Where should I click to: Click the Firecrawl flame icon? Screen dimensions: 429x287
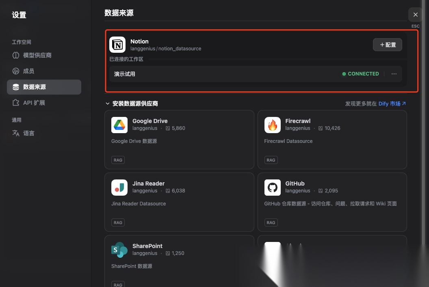[x=272, y=125]
